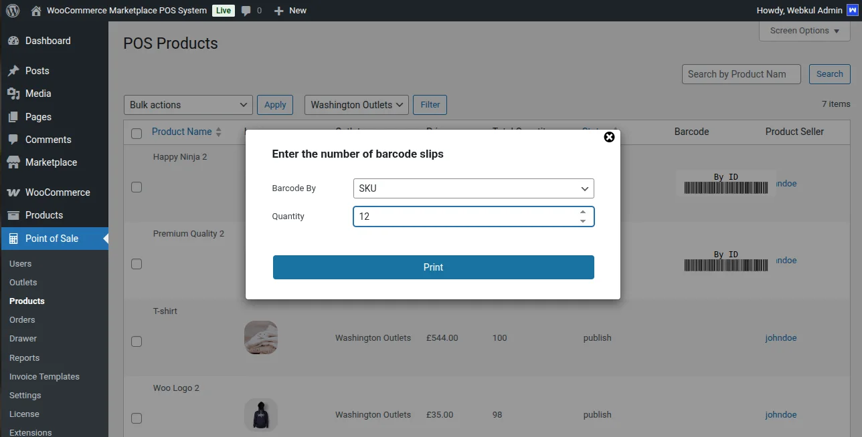Open Posts via the pin icon
862x437 pixels.
click(15, 70)
